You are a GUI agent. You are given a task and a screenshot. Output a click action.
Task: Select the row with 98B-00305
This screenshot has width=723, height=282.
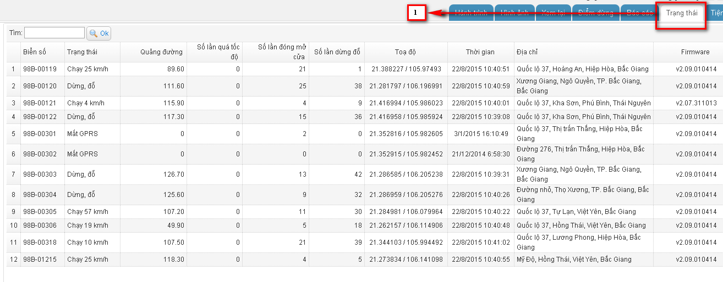click(x=40, y=212)
